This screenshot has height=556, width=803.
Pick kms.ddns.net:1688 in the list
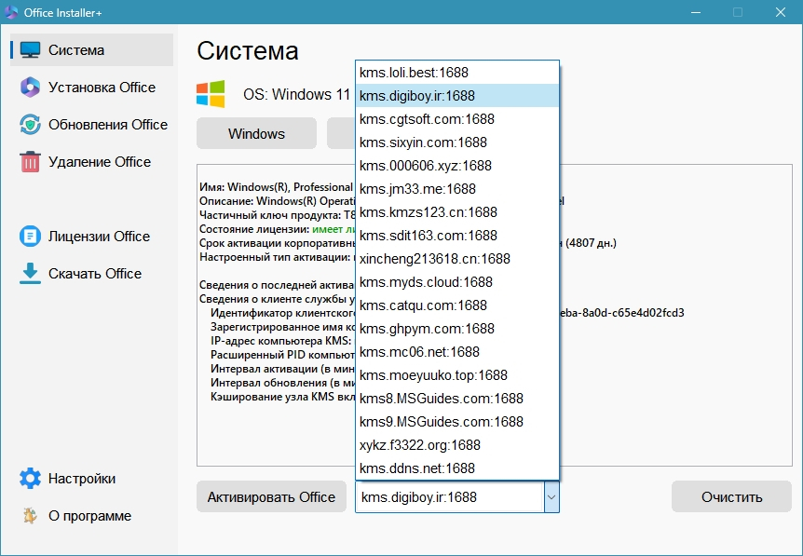456,468
